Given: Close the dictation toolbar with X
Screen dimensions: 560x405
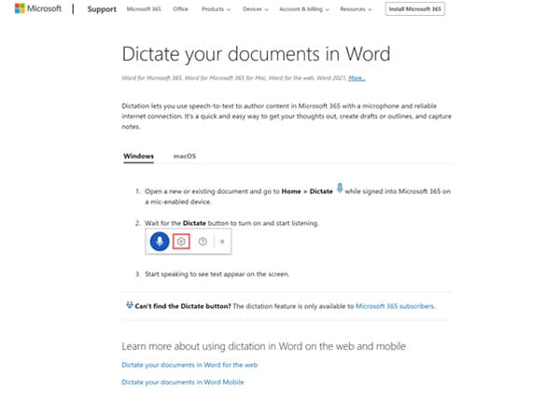Looking at the screenshot, I should (222, 242).
